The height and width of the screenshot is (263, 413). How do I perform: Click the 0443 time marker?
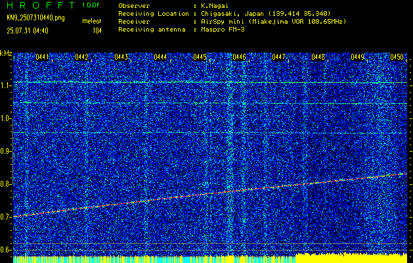121,57
